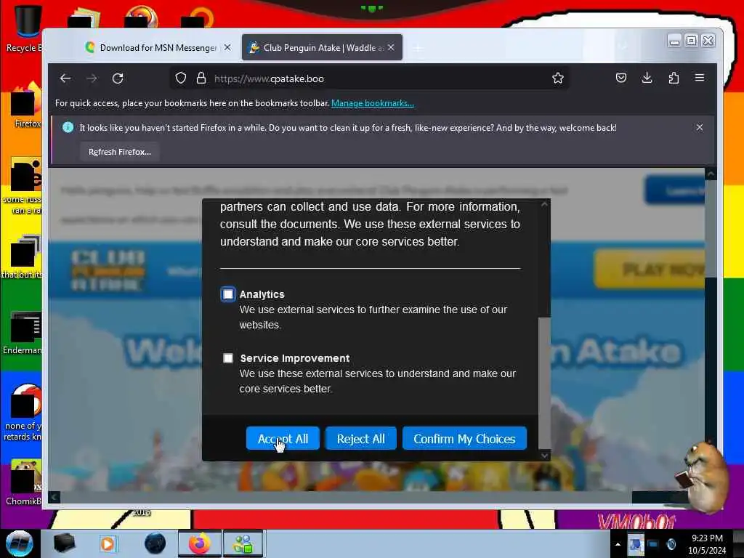
Task: Dismiss the refresh Firefox notification bar
Action: [700, 127]
